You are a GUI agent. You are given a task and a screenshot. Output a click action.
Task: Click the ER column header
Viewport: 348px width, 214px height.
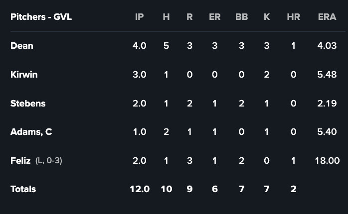214,17
